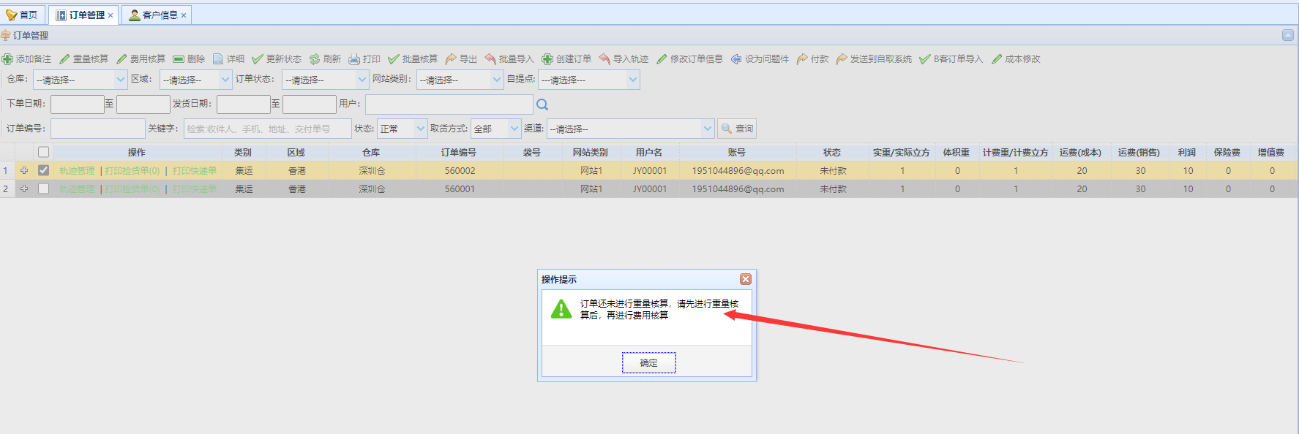Click the 打印 printer icon
The image size is (1299, 434).
pyautogui.click(x=354, y=59)
